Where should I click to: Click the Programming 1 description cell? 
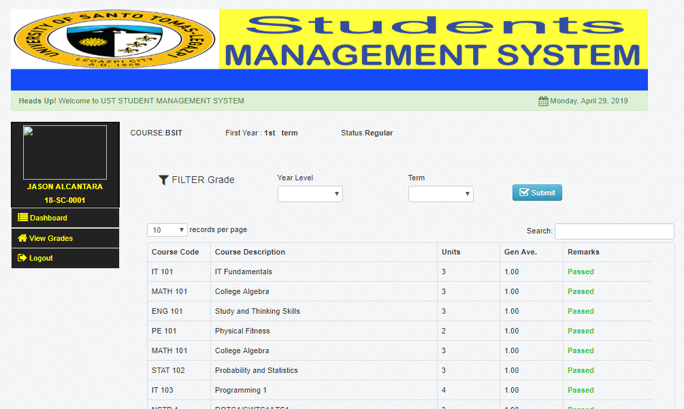coord(324,390)
